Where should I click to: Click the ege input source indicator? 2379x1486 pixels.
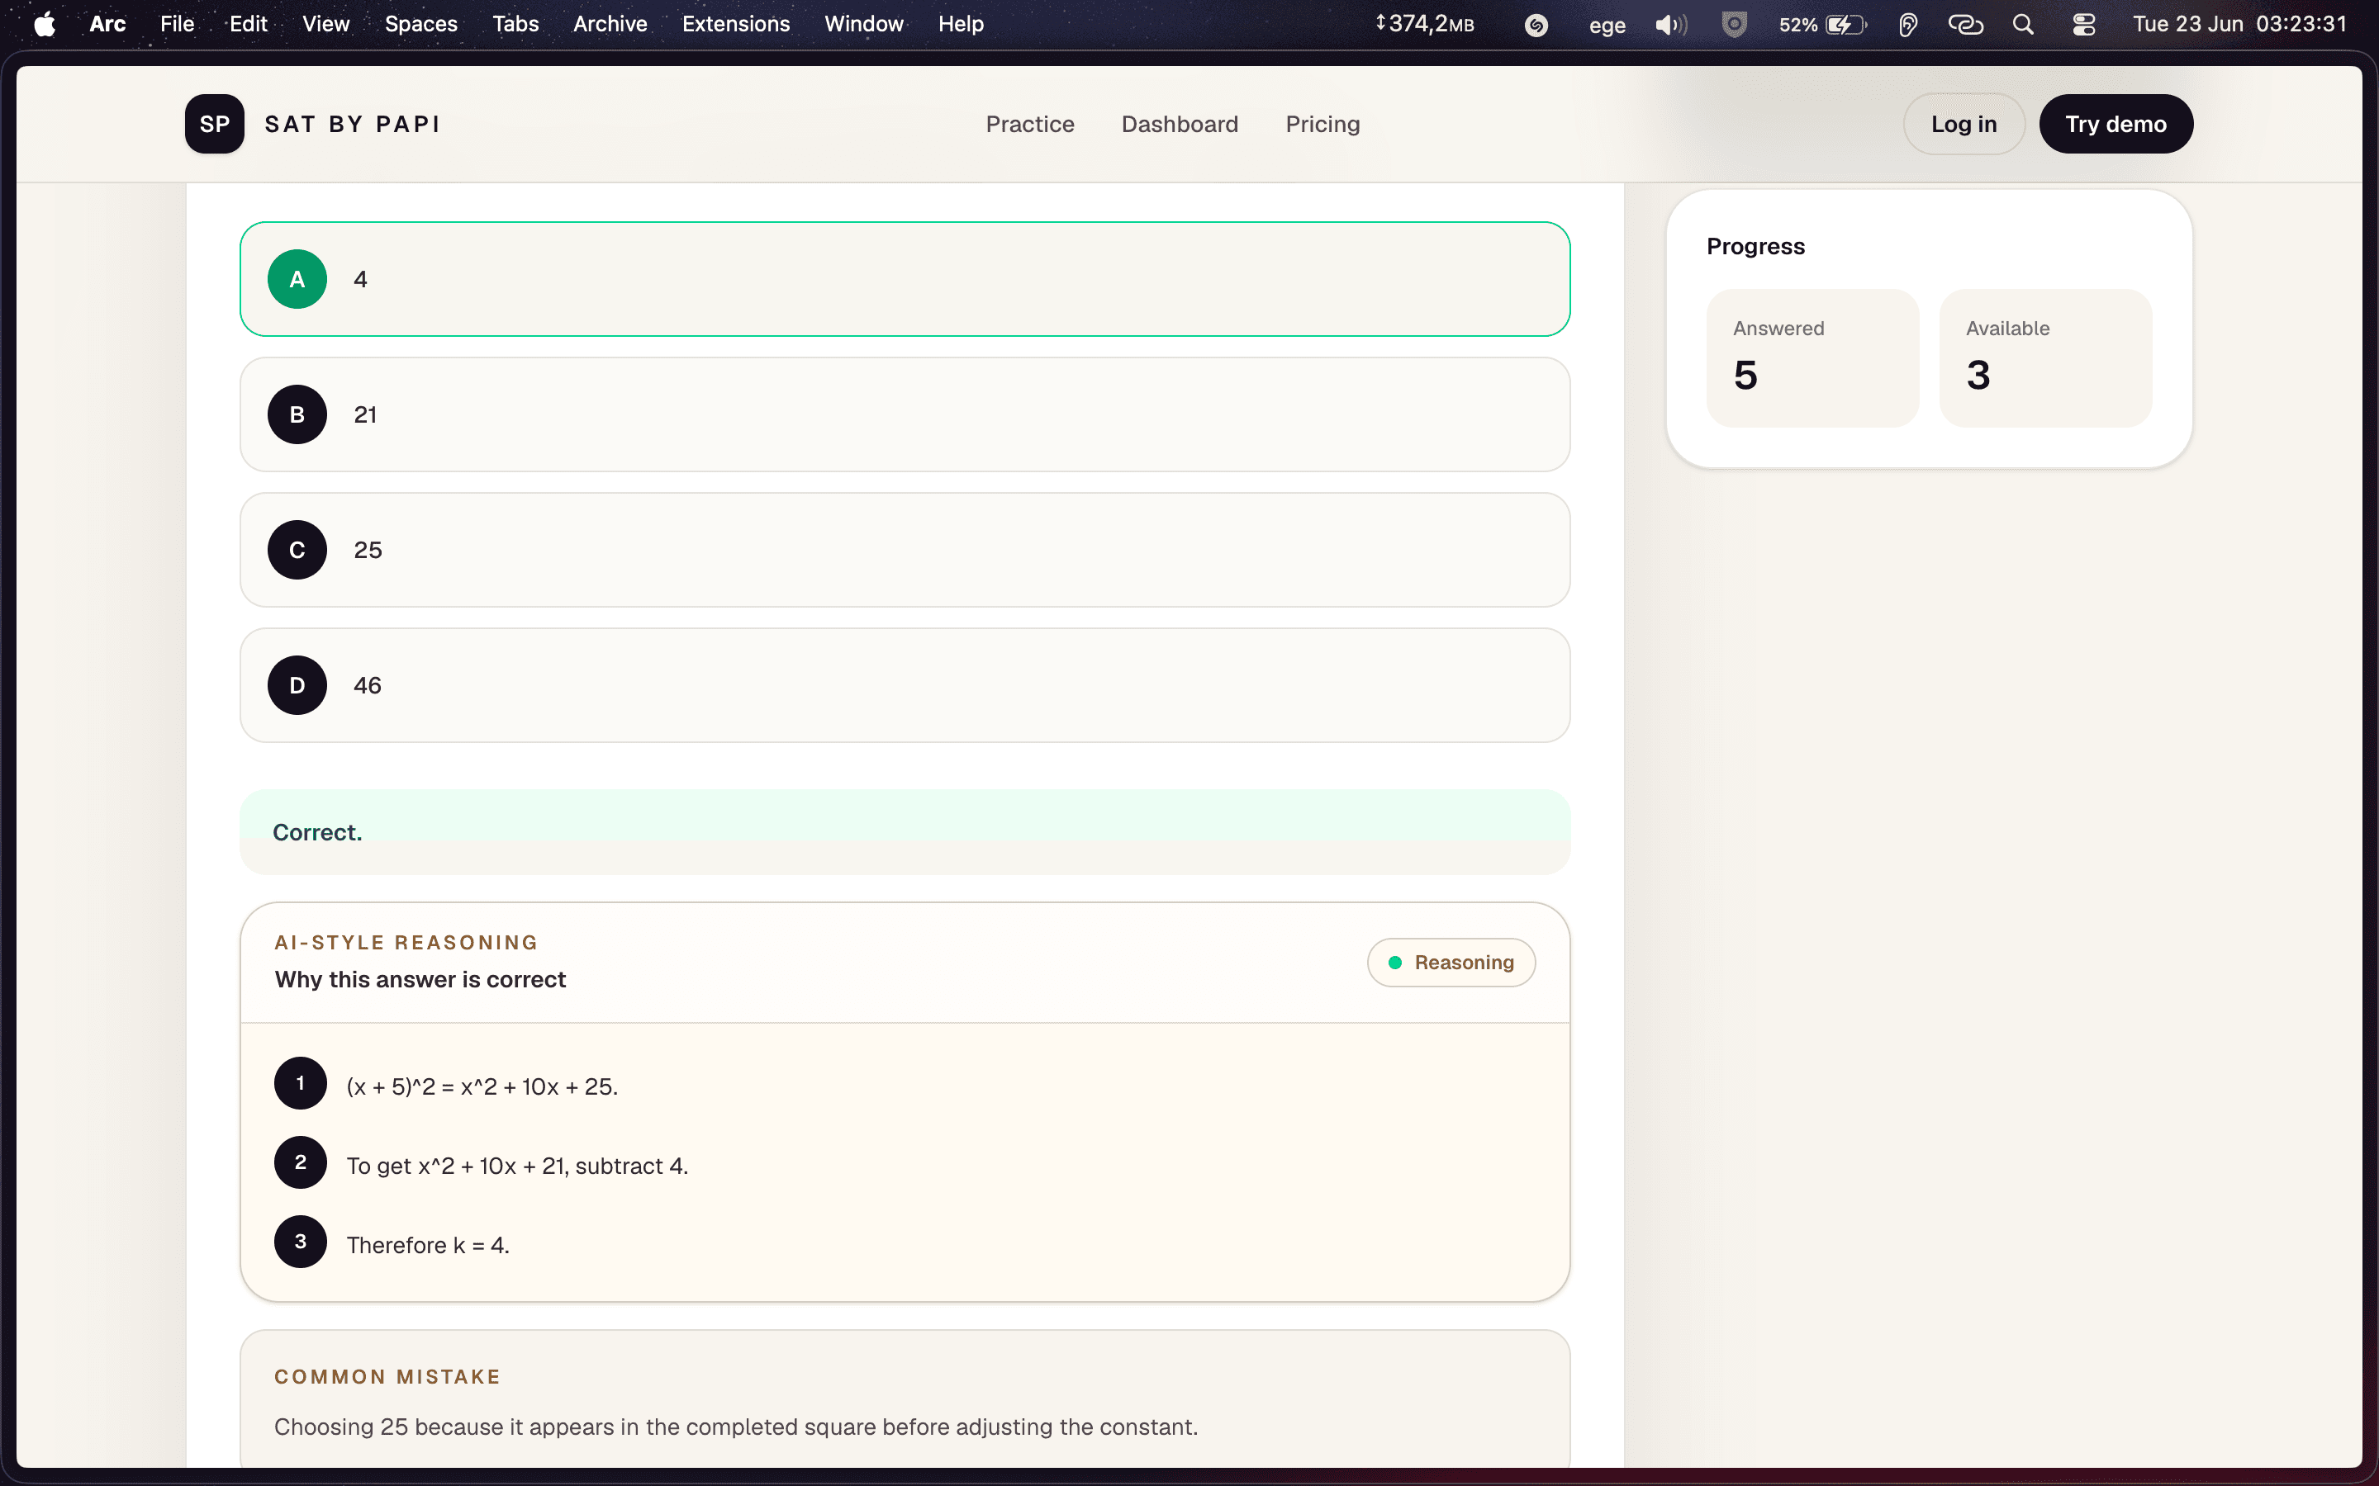pyautogui.click(x=1607, y=25)
